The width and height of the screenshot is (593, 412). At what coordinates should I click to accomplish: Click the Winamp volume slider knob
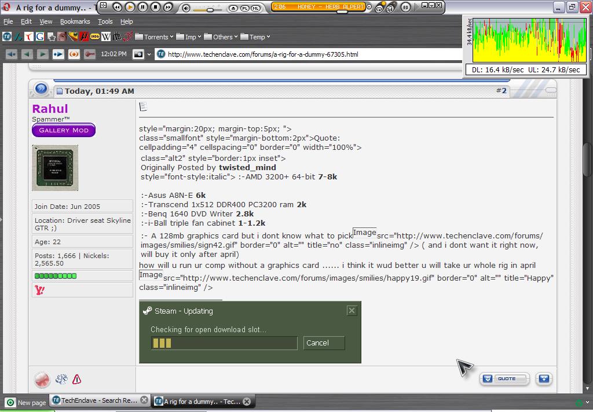[210, 9]
